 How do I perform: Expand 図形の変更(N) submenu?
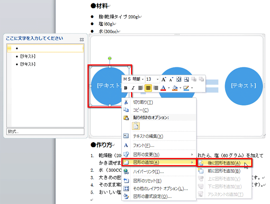click(x=159, y=155)
